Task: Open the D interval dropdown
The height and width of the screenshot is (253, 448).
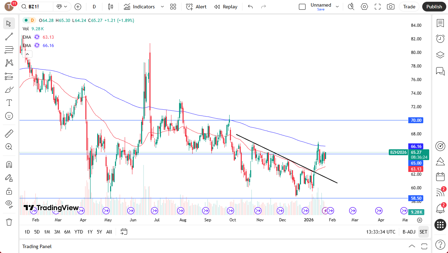Action: (94, 7)
